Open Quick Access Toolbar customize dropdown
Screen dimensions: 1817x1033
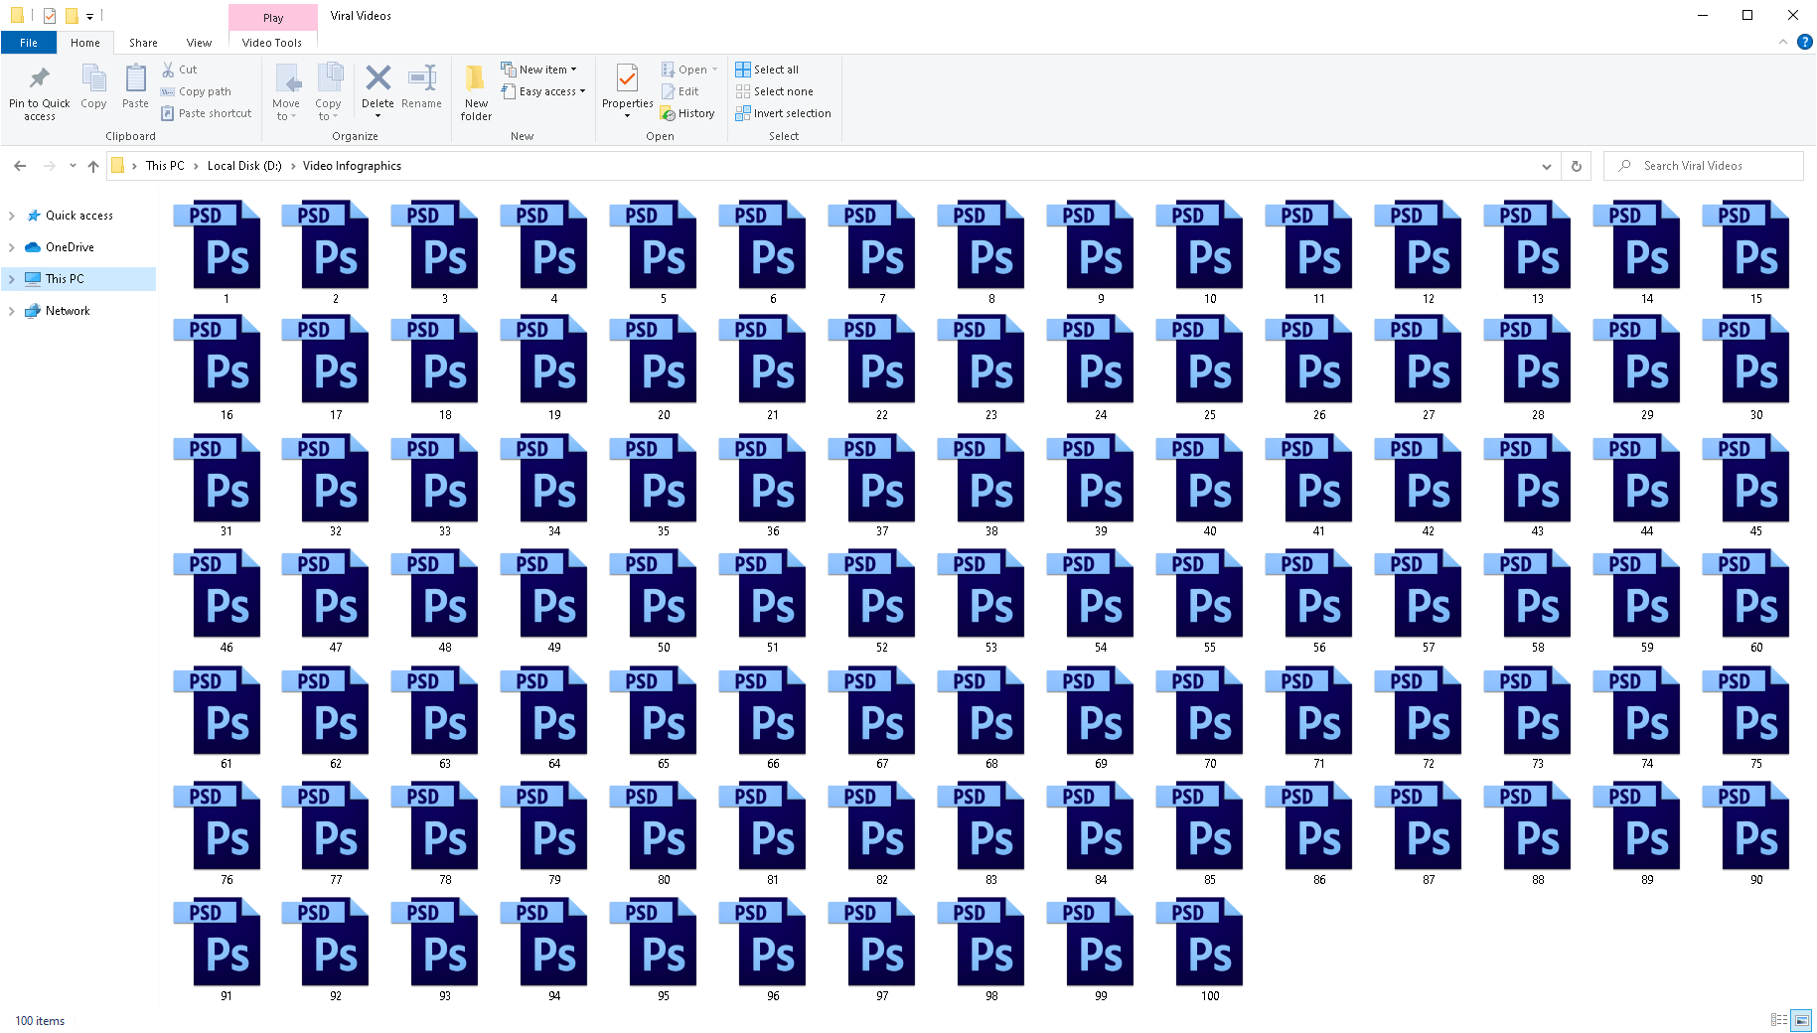pos(89,16)
